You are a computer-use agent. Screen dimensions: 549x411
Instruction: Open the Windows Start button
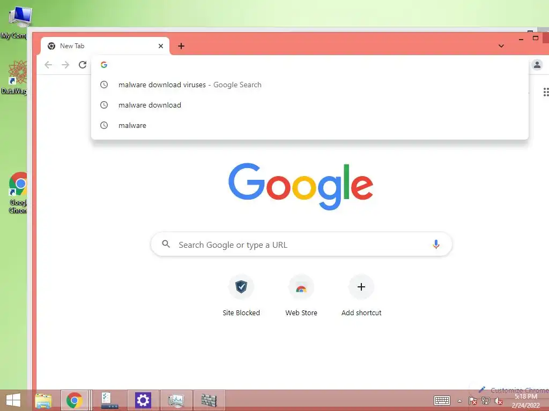click(x=13, y=400)
